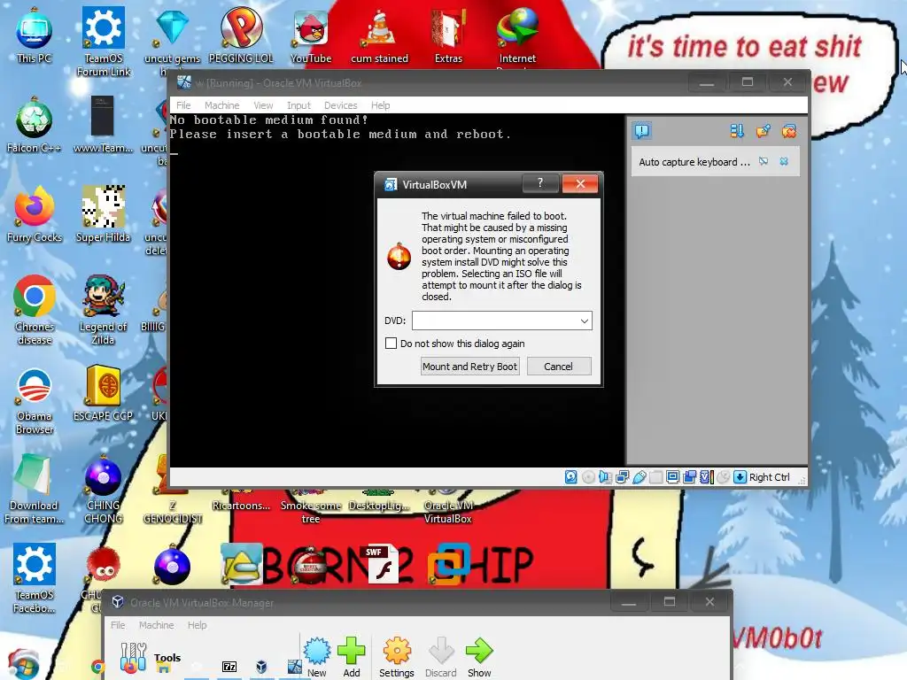
Task: Open Machine menu in VirtualBox Manager
Action: coord(156,625)
